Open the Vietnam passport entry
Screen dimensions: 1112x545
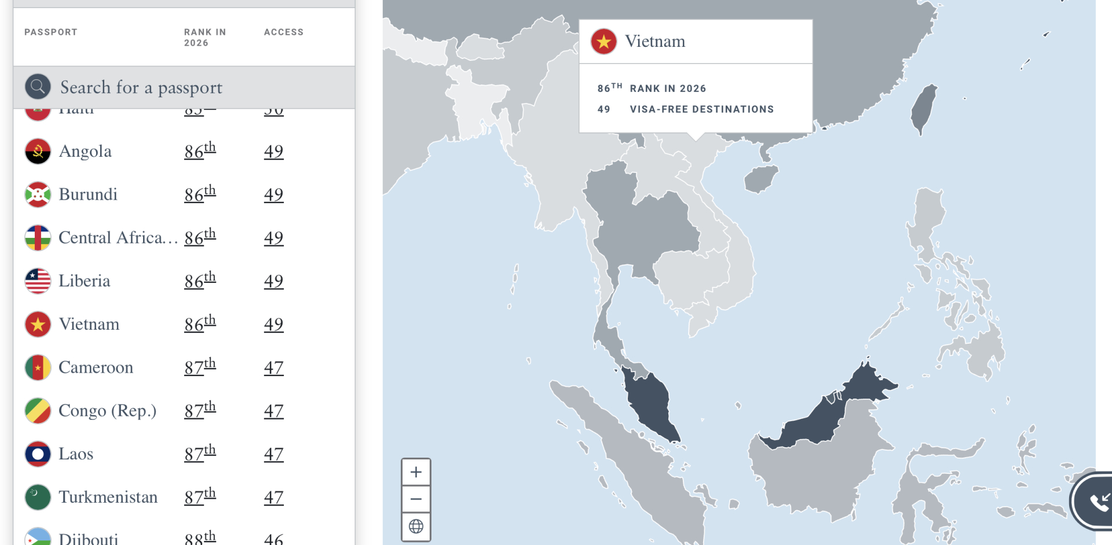click(x=89, y=325)
